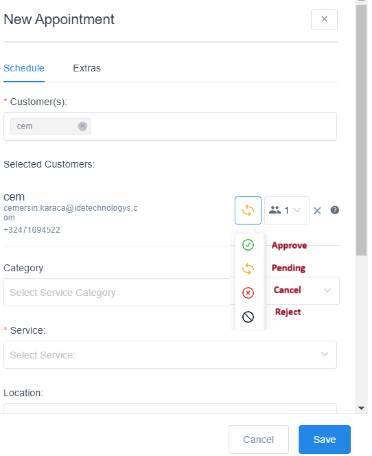Click inside the Customer(s) input field
Viewport: 372px width, 456px height.
tap(214, 126)
